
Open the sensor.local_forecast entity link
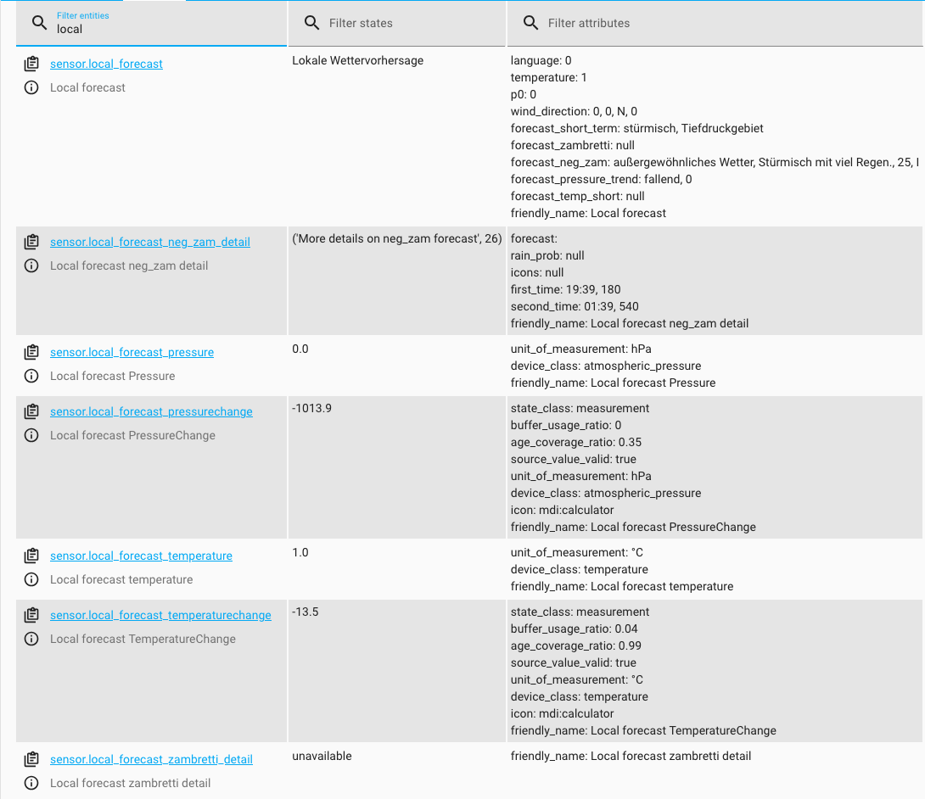(106, 64)
